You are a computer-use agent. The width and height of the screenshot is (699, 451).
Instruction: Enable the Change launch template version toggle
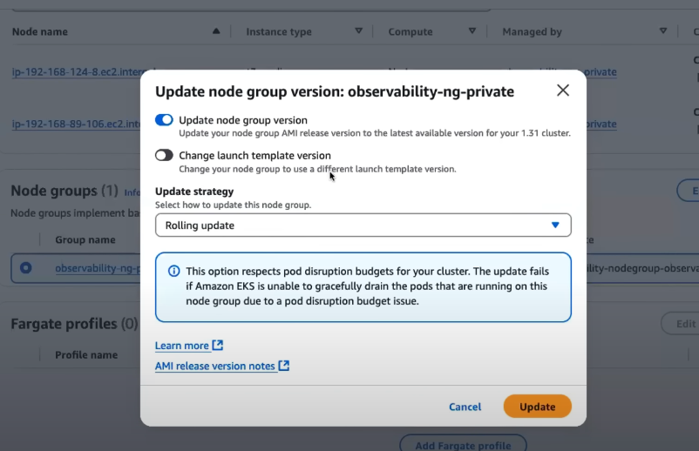[164, 156]
